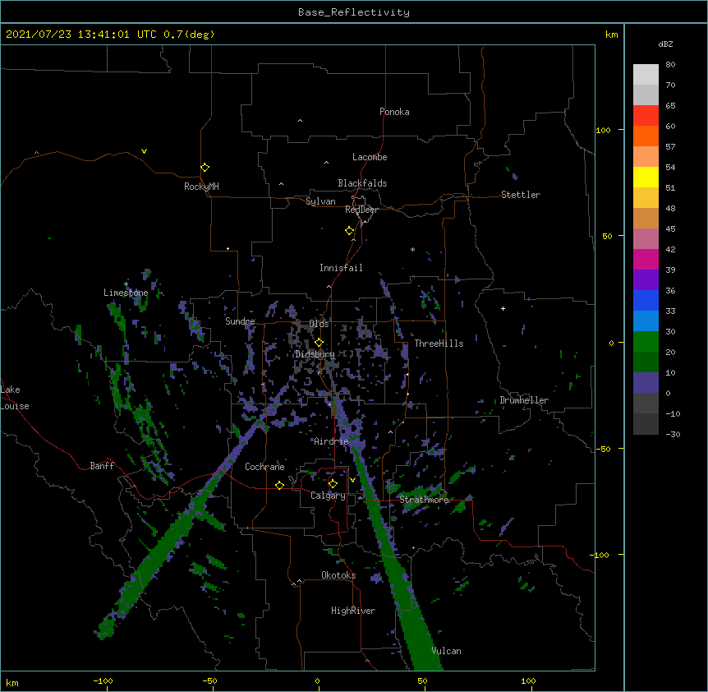Click the yellow station marker near RockyMH
This screenshot has width=708, height=692.
(205, 168)
